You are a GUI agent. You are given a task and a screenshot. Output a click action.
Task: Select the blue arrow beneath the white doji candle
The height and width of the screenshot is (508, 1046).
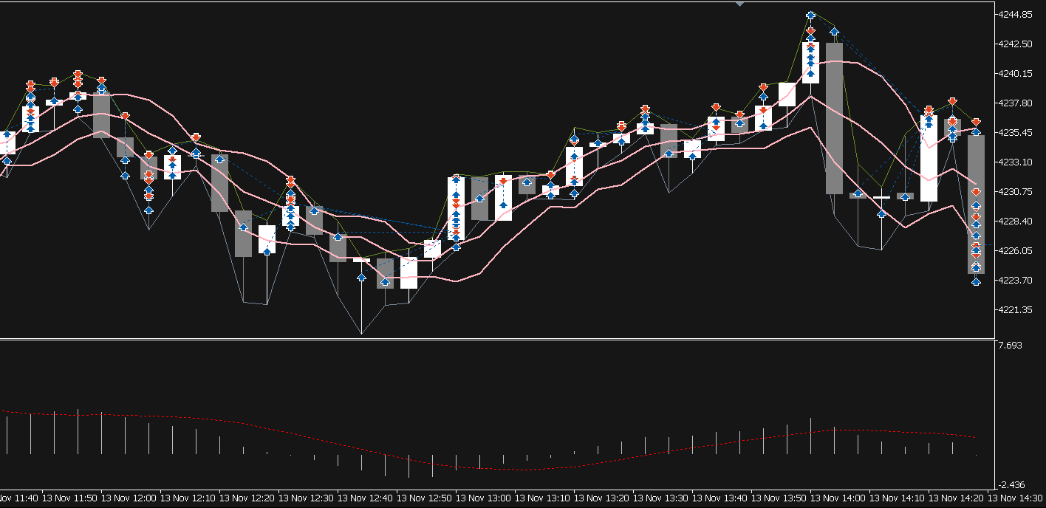tap(881, 213)
